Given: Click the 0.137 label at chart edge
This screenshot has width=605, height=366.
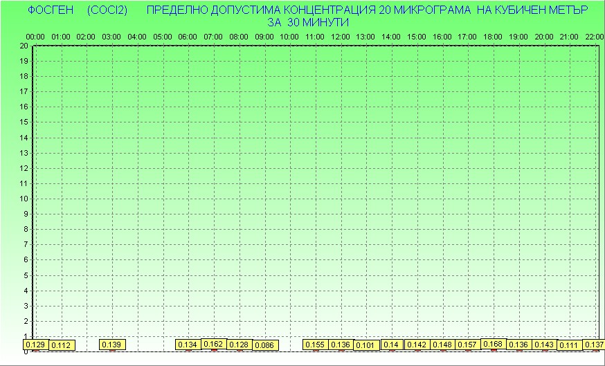Looking at the screenshot, I should [x=594, y=345].
